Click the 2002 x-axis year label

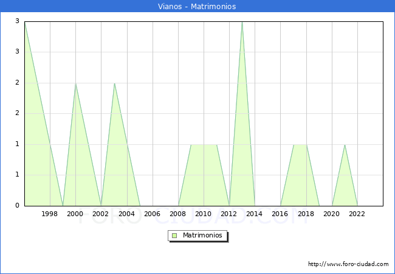pos(101,214)
